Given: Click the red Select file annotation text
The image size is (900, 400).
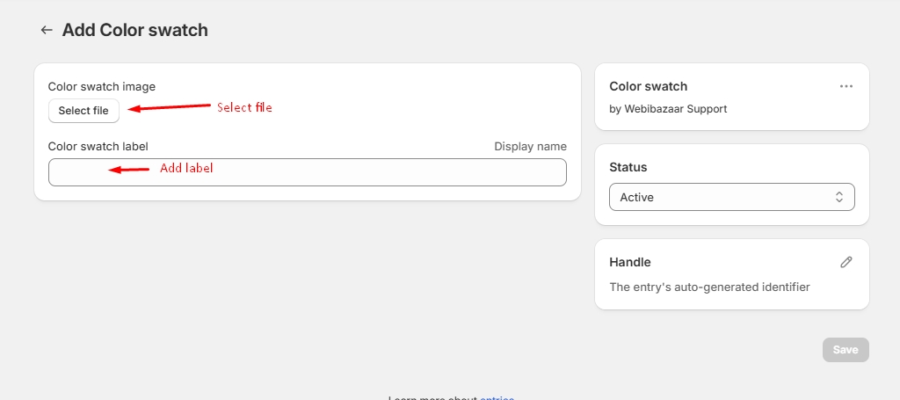Looking at the screenshot, I should pyautogui.click(x=244, y=107).
